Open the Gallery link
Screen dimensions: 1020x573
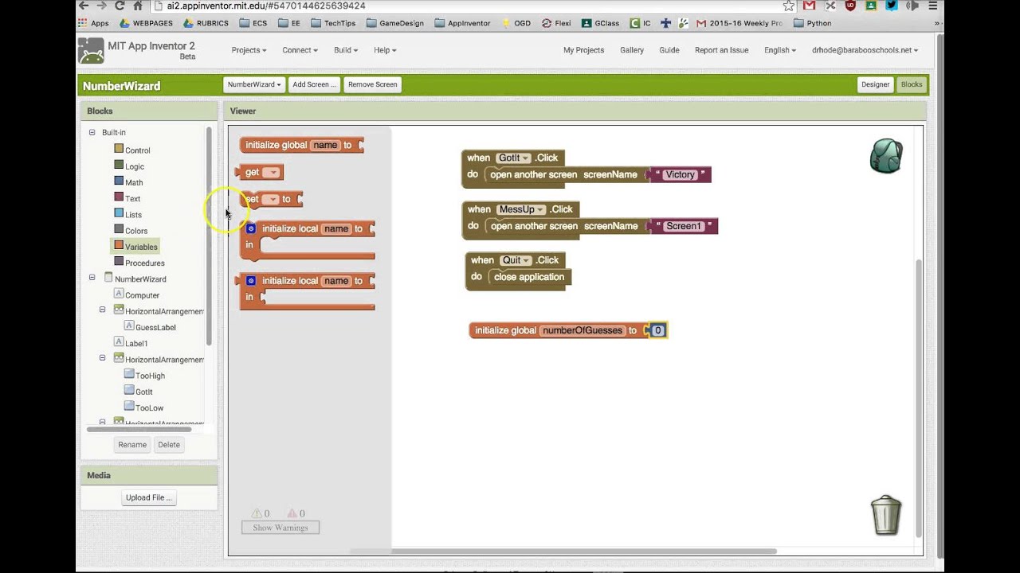[x=632, y=50]
